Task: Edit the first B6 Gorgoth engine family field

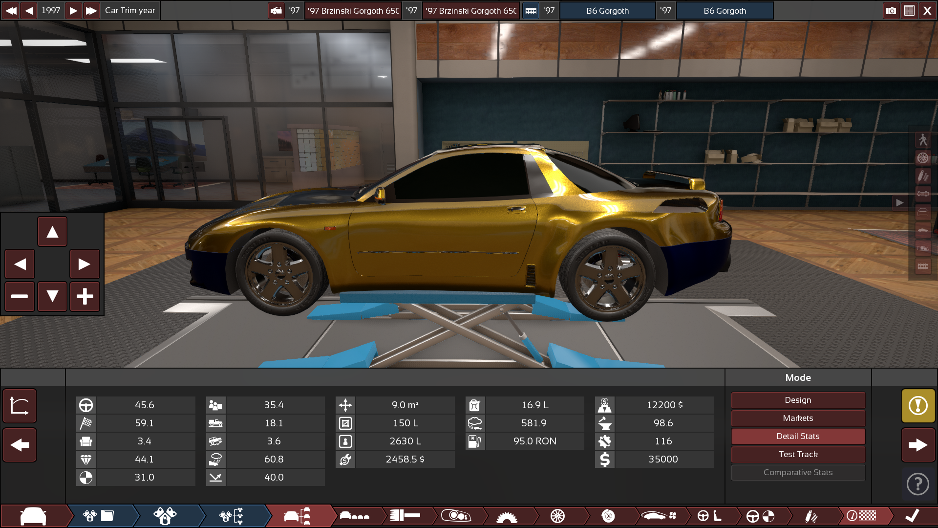Action: [608, 10]
